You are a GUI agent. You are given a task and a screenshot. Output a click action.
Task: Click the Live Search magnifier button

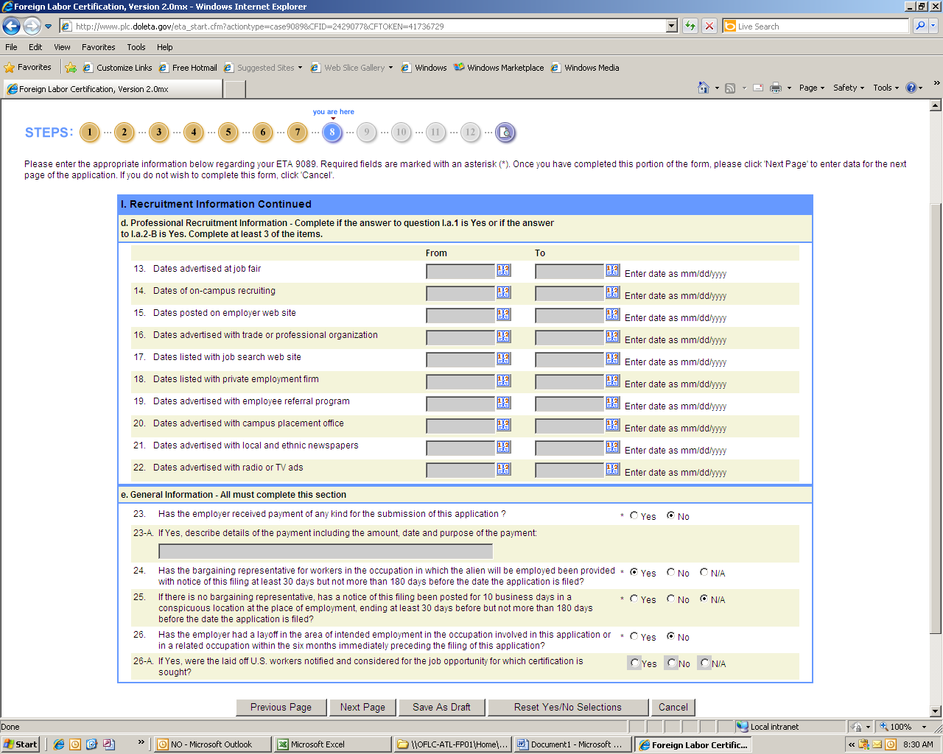coord(920,26)
